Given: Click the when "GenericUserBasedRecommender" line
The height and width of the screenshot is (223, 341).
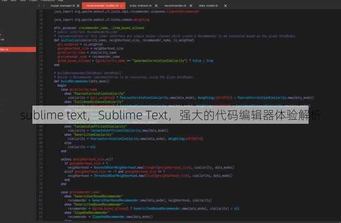Looking at the screenshot, I should point(94,196).
